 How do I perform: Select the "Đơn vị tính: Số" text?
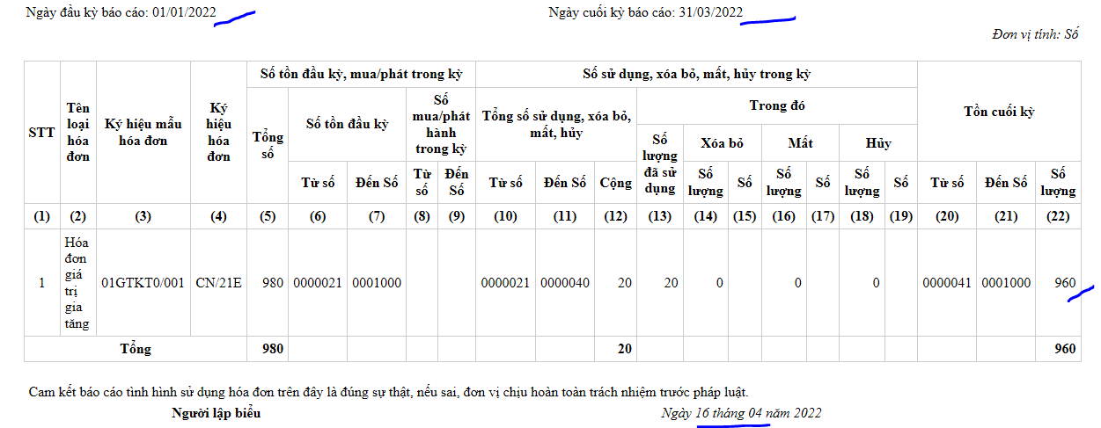click(1035, 34)
